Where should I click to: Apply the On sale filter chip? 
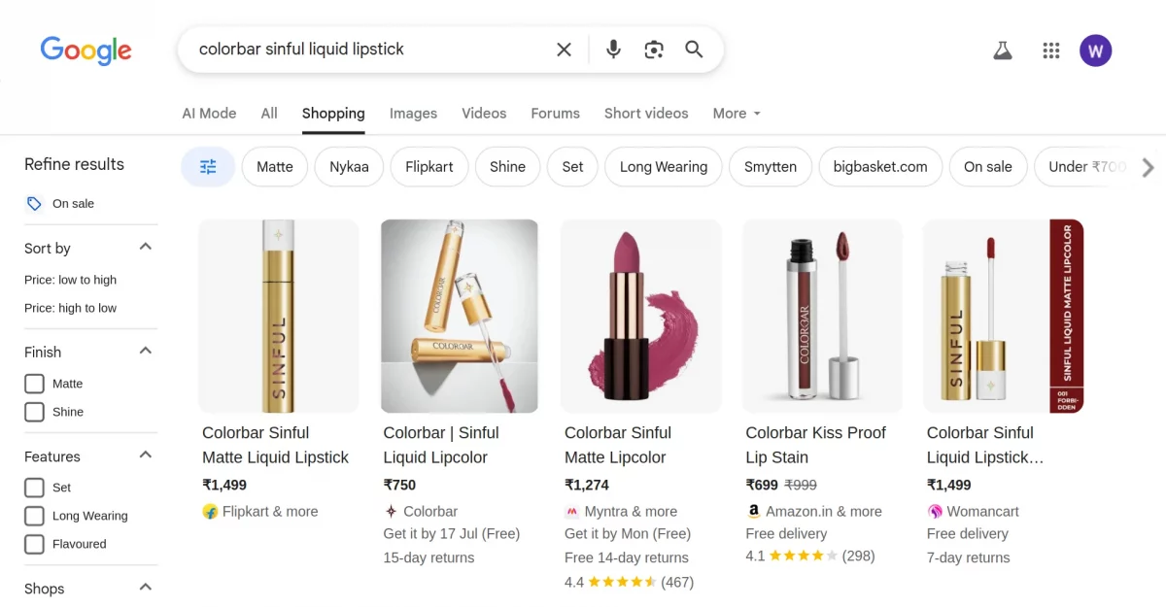click(x=988, y=166)
